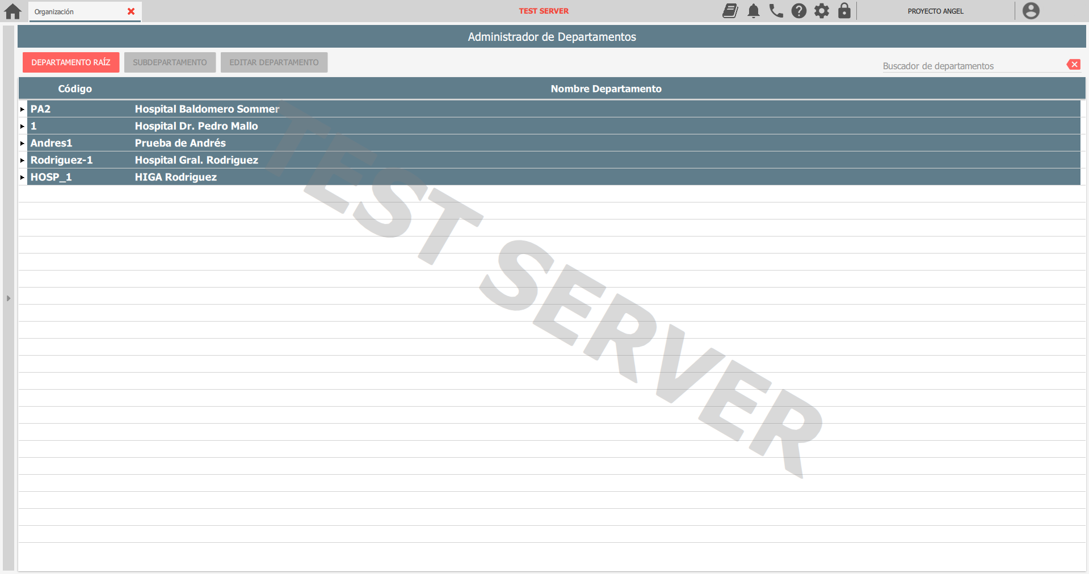Screen dimensions: 1089x574
Task: Open the help question mark icon
Action: (799, 11)
